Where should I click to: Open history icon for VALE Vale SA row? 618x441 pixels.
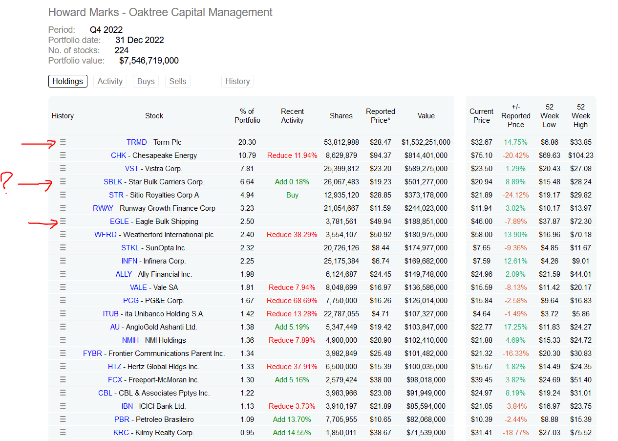(x=63, y=287)
